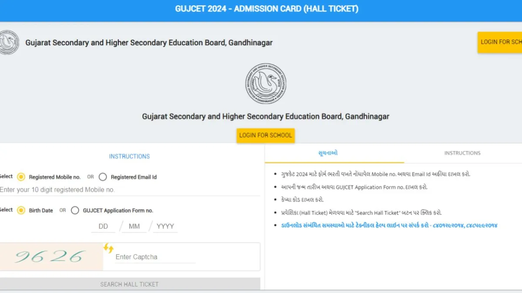Click the MM month input field
This screenshot has height=293, width=522.
coord(134,226)
